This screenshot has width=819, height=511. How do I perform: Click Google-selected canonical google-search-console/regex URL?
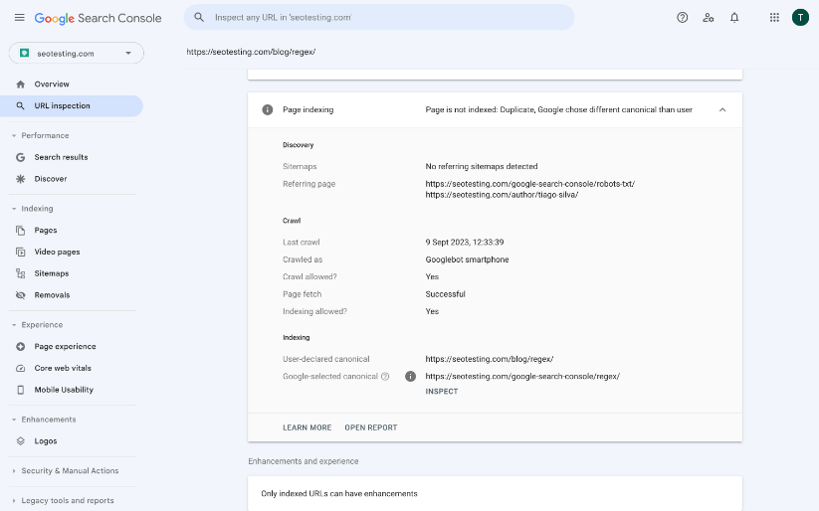click(x=522, y=377)
